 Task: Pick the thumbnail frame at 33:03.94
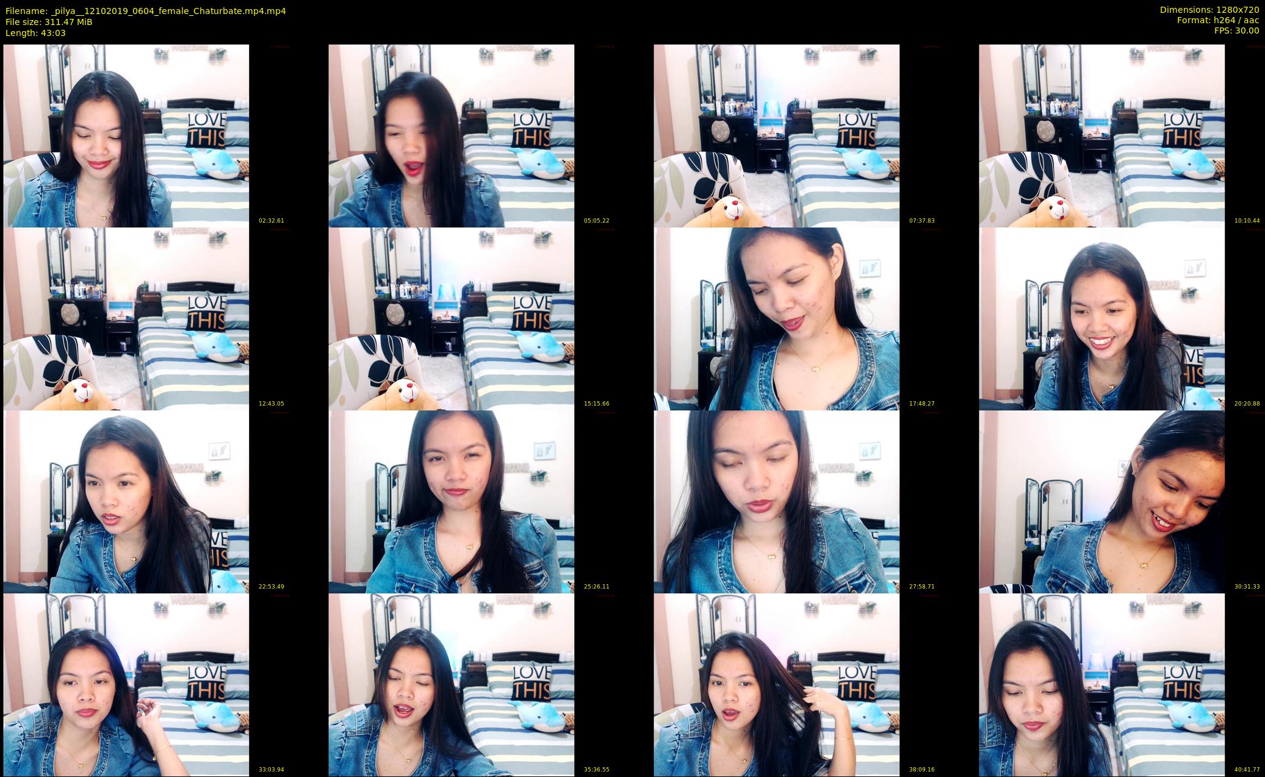click(x=126, y=685)
